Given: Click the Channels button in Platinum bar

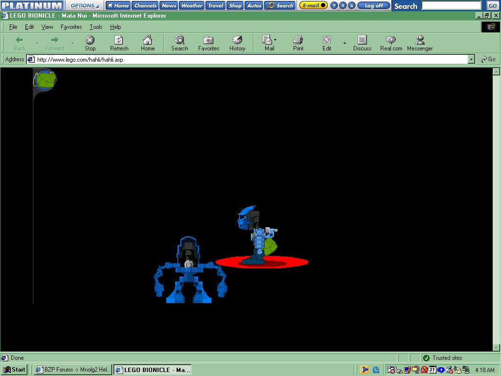Looking at the screenshot, I should click(x=145, y=5).
